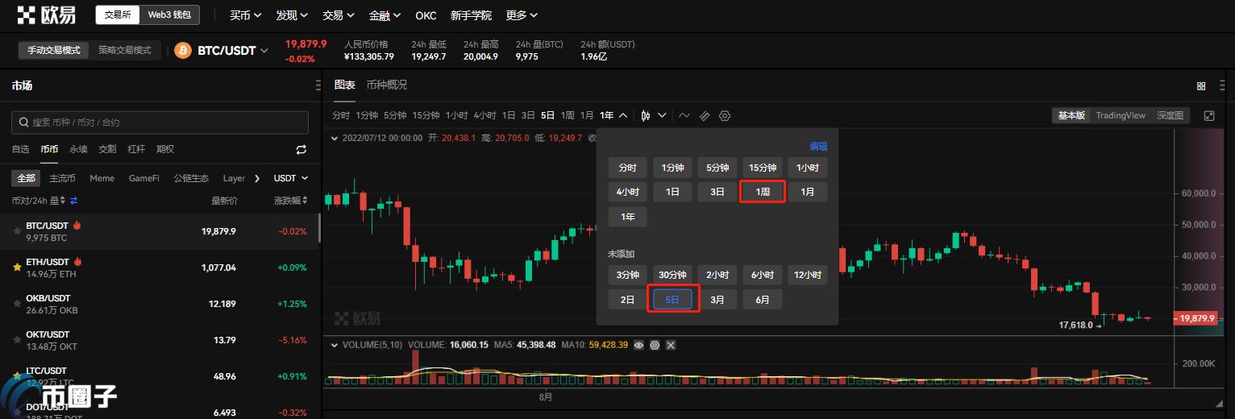Select the GameFi category filter
The height and width of the screenshot is (419, 1235).
144,178
